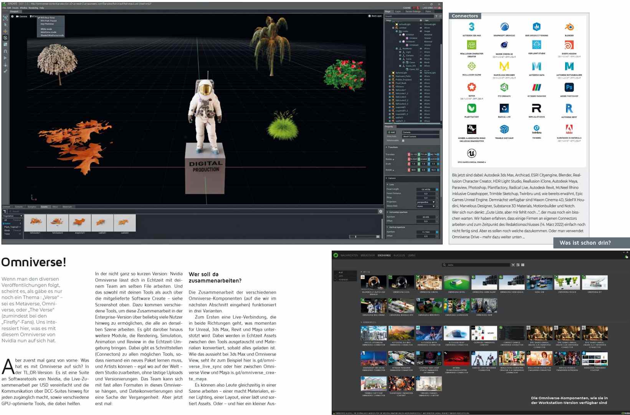Viewport: 630px width, 415px height.
Task: Open viewport settings gear icon
Action: (12, 17)
